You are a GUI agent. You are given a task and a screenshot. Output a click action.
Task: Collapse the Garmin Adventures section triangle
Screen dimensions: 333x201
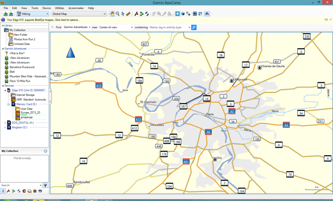point(3,49)
